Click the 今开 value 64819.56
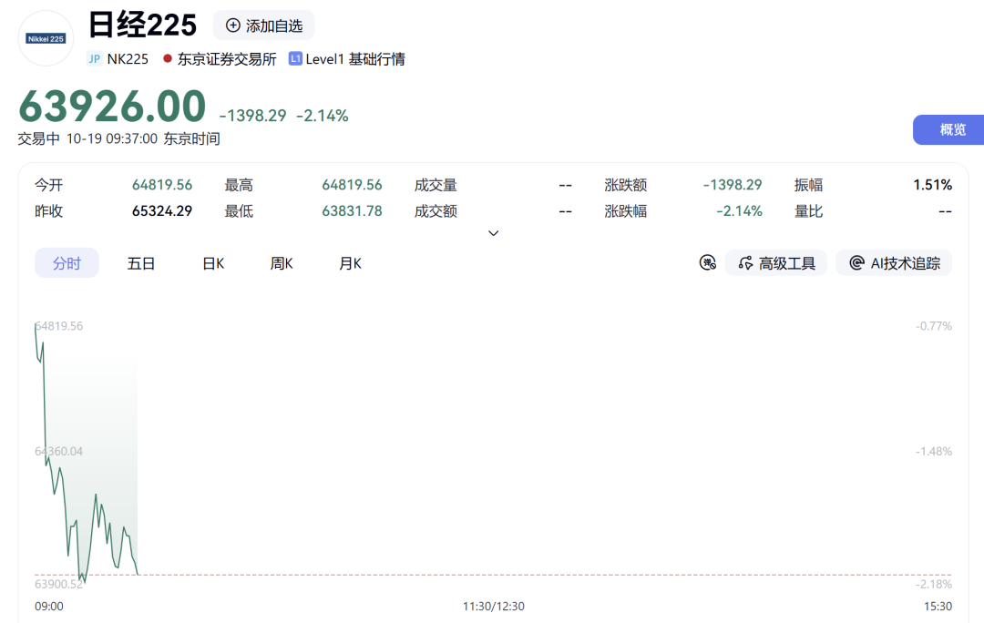 click(x=162, y=185)
